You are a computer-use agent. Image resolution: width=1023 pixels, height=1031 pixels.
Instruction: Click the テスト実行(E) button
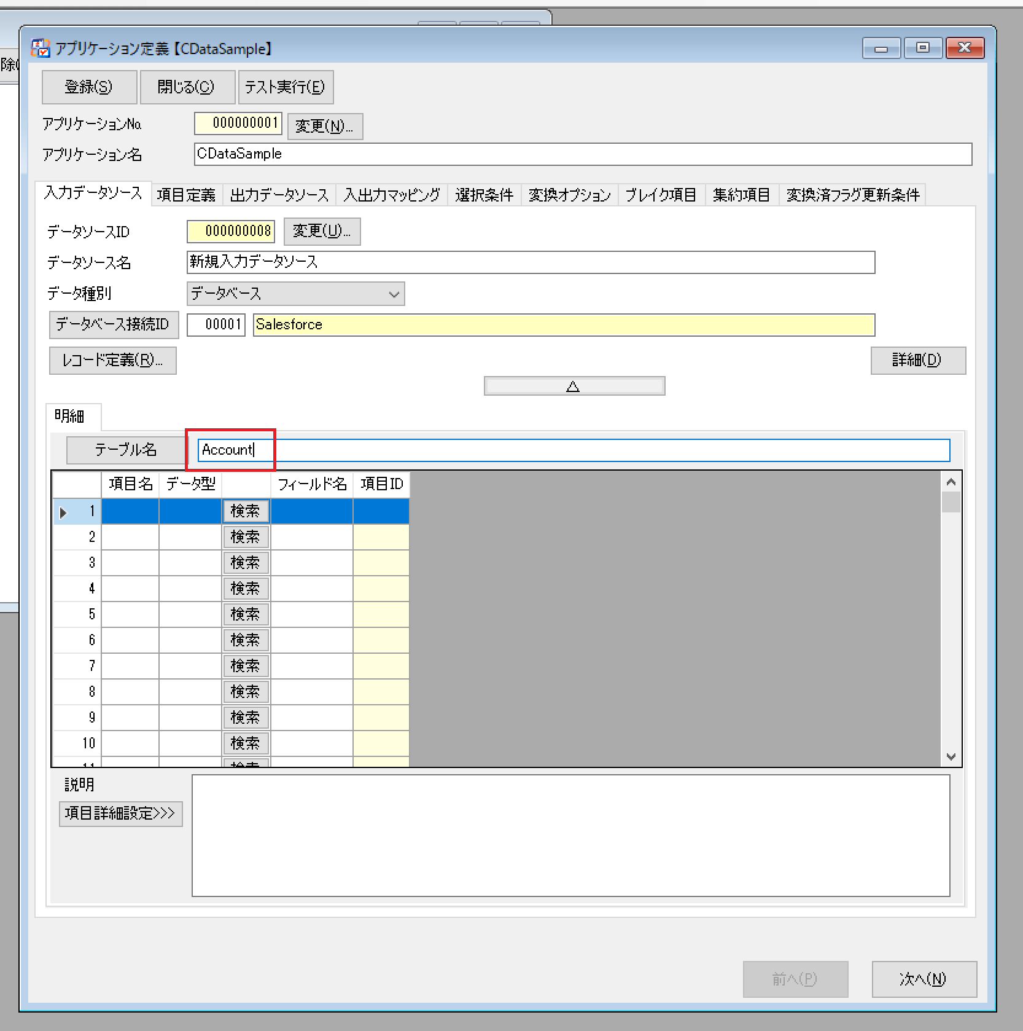pos(286,87)
